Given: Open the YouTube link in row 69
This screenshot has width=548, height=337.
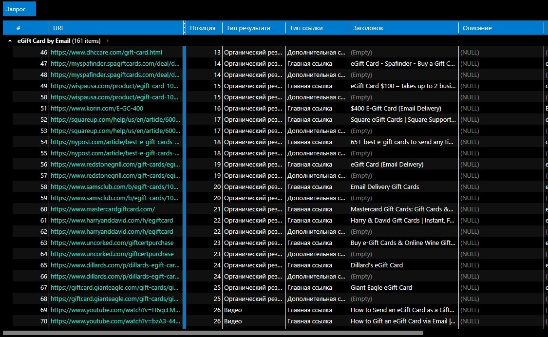Looking at the screenshot, I should point(115,310).
